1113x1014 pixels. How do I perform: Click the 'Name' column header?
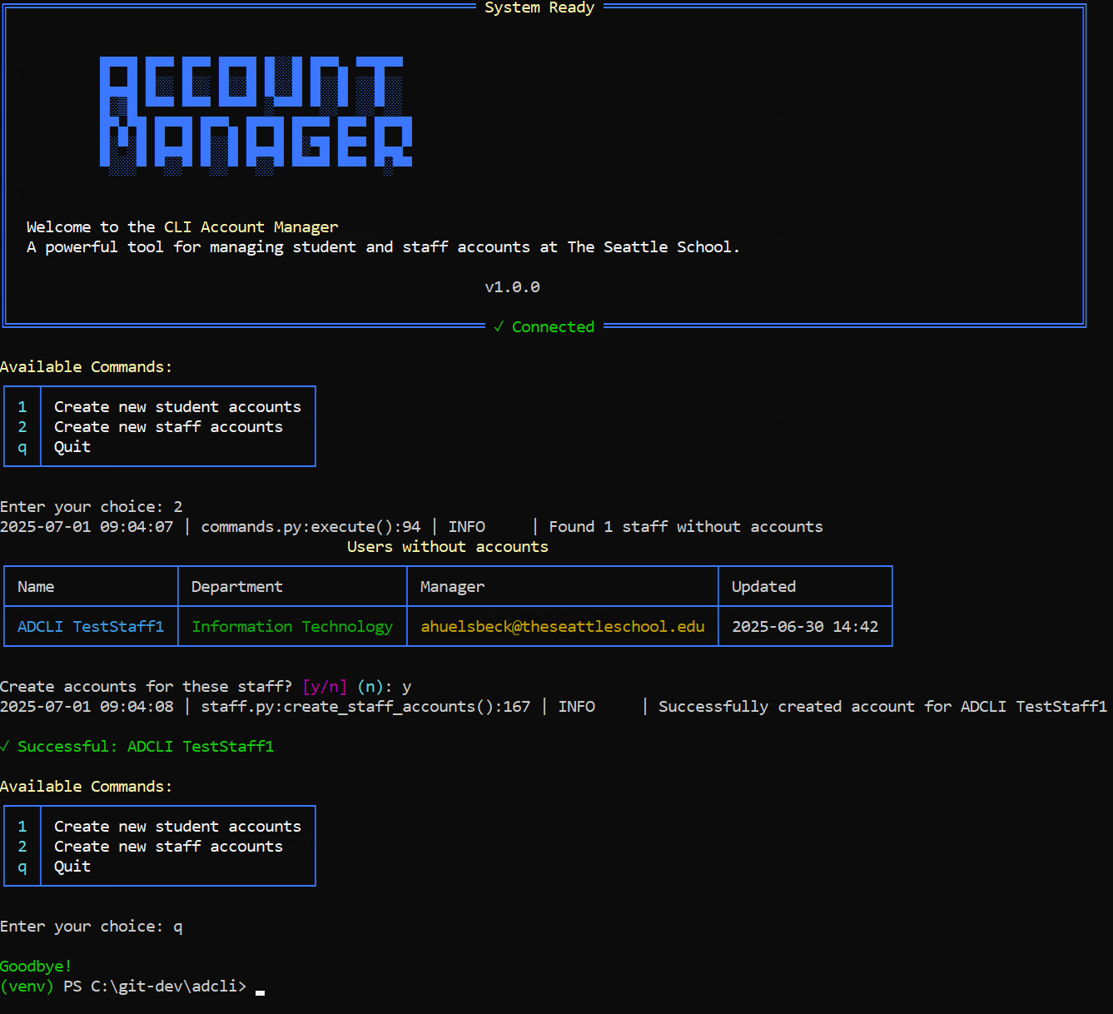coord(36,587)
